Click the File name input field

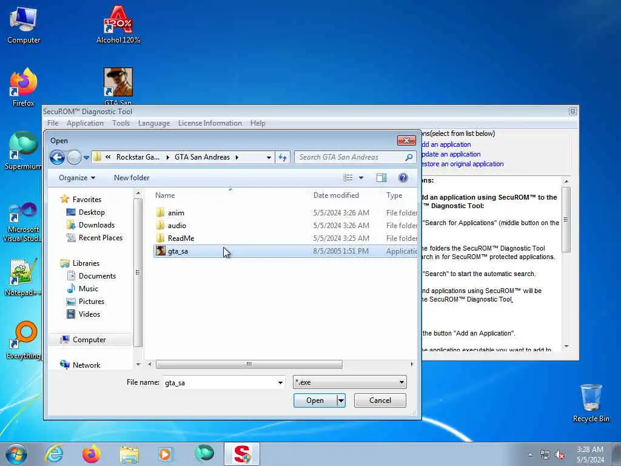point(220,383)
